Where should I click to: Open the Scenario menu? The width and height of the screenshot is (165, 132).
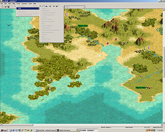coord(24,4)
